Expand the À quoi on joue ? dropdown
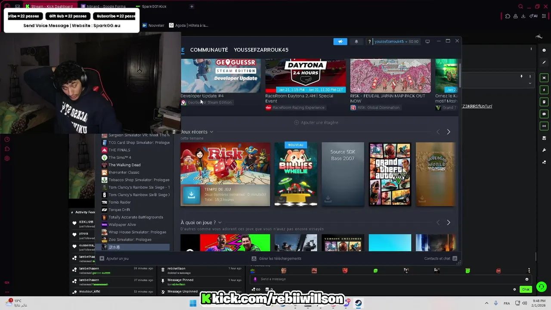 (x=220, y=223)
